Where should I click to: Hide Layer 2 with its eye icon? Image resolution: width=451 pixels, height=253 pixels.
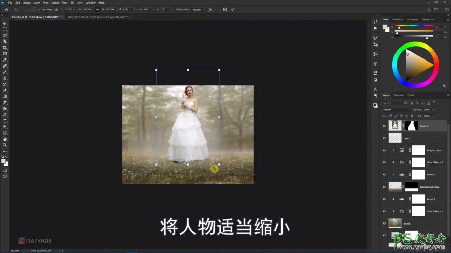(384, 126)
